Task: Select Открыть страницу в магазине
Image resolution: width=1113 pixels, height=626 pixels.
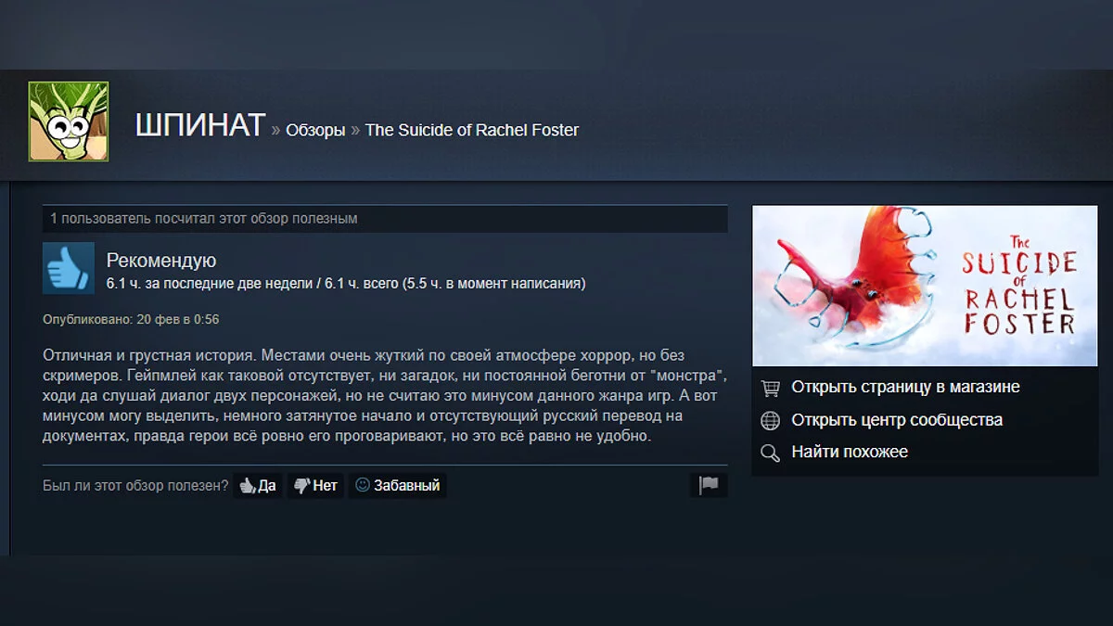Action: point(905,388)
